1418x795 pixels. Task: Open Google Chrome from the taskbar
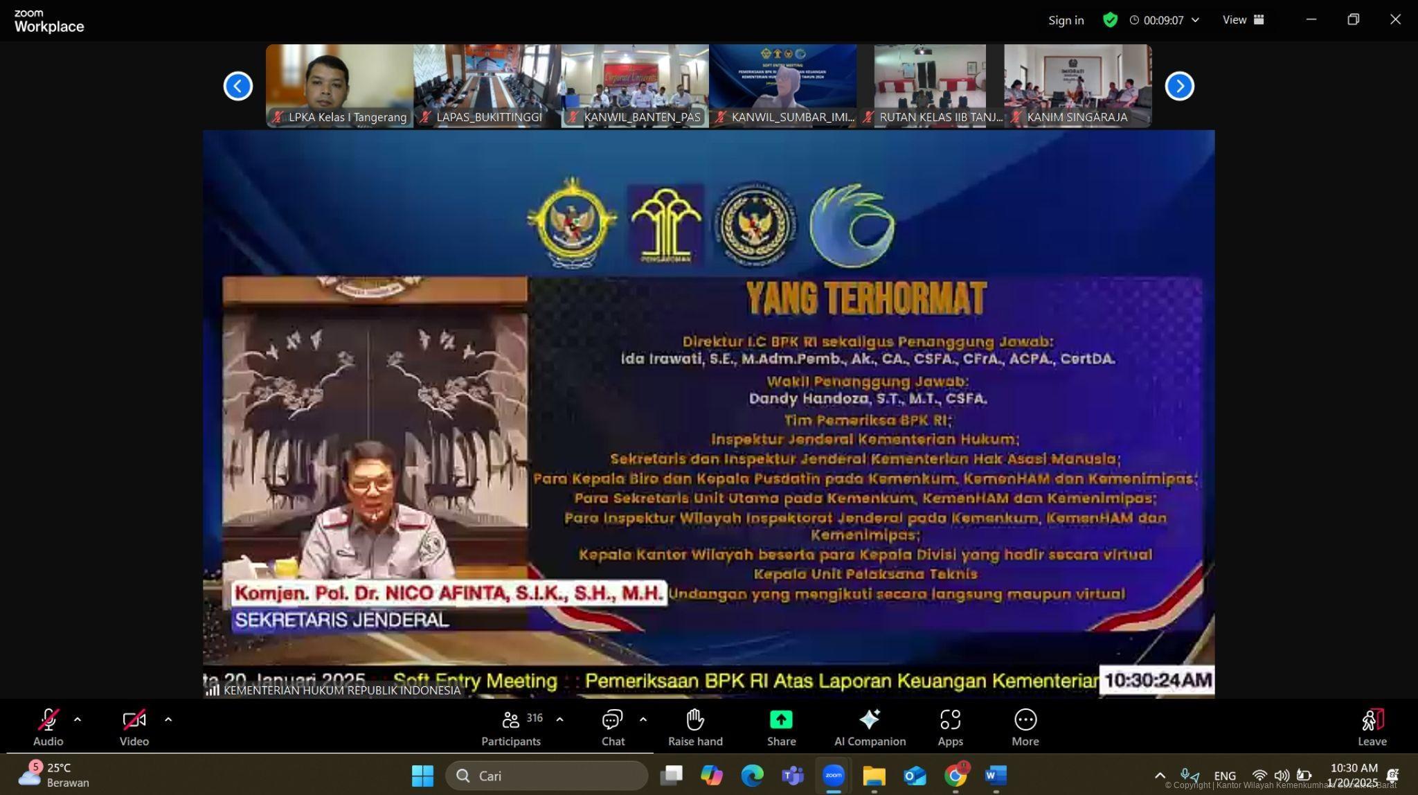point(955,776)
